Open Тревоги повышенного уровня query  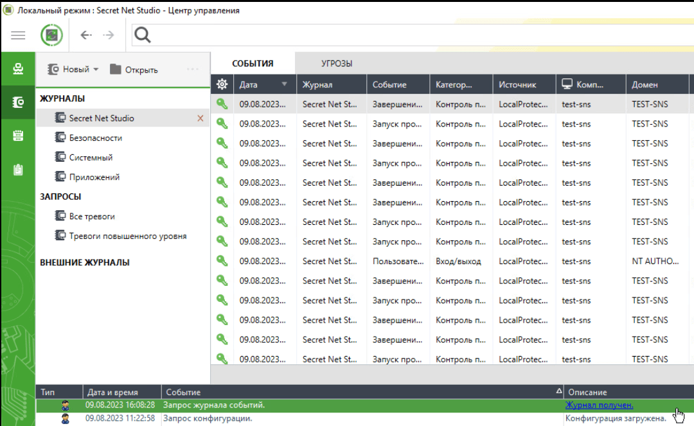tap(127, 236)
